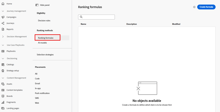Screen dimensions: 220x112
Task: Click the Reports document icon
Action: point(3,29)
